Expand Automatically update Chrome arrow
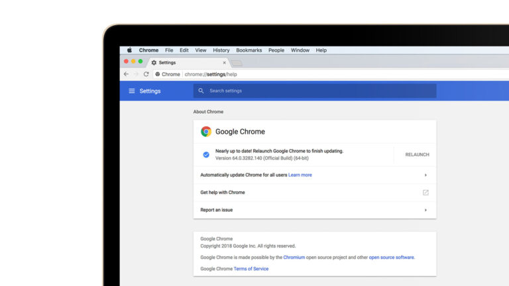 (425, 175)
